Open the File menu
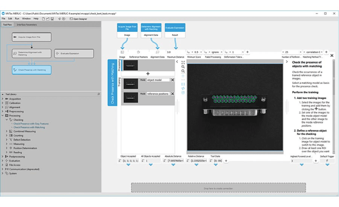This screenshot has height=207, width=339. (x=4, y=19)
